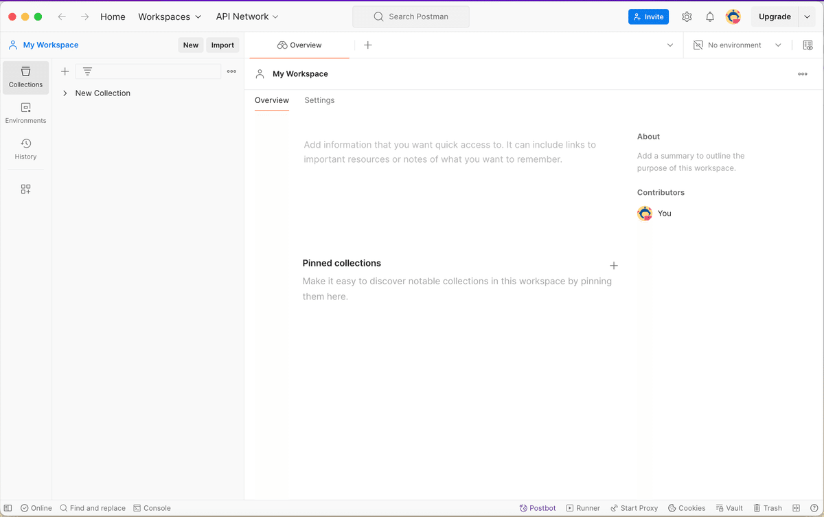Open Cookies manager in status bar
Image resolution: width=824 pixels, height=517 pixels.
(687, 508)
